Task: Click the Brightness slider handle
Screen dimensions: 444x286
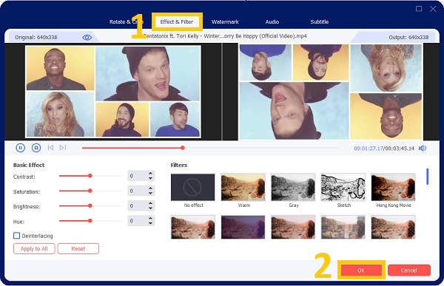Action: (x=90, y=205)
